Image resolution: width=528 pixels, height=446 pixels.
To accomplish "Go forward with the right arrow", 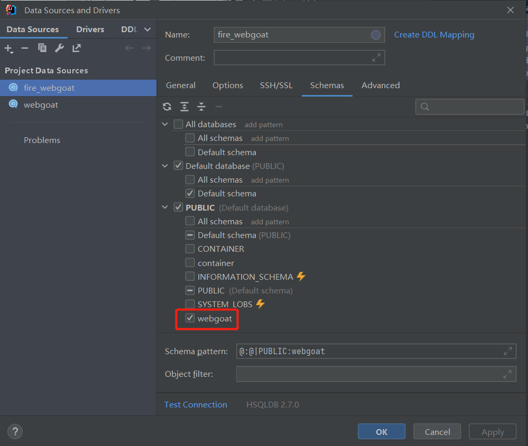I will click(146, 48).
